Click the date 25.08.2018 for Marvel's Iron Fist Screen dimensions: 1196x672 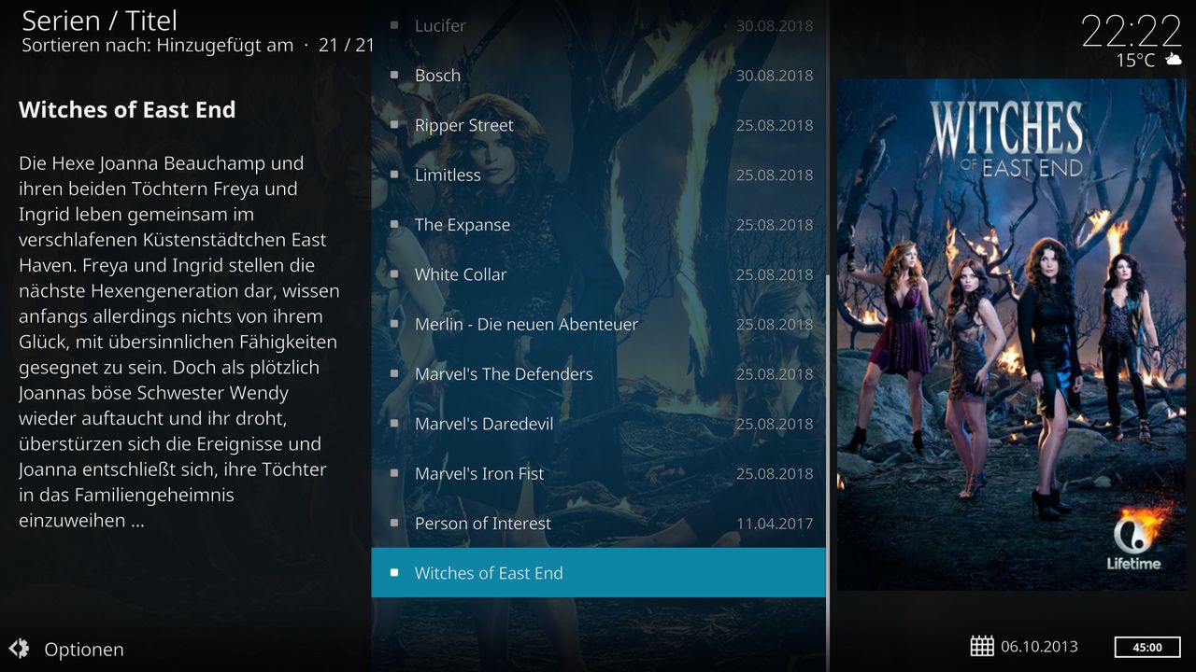pyautogui.click(x=775, y=474)
